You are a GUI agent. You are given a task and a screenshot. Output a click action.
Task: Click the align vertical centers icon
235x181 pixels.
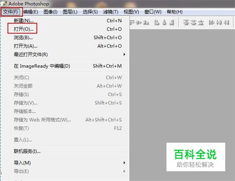coord(139,23)
